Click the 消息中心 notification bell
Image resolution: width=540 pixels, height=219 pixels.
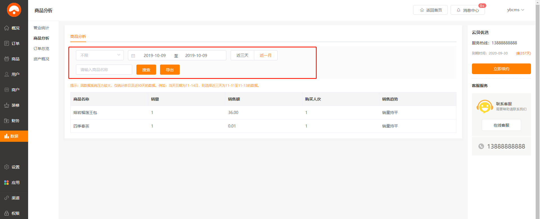pos(459,10)
